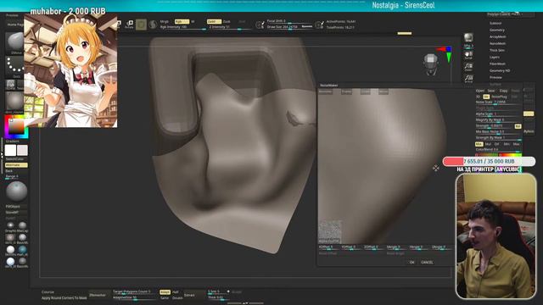This screenshot has height=305, width=543.
Task: Toggle the 3D button in NoiseMaker
Action: point(479,97)
